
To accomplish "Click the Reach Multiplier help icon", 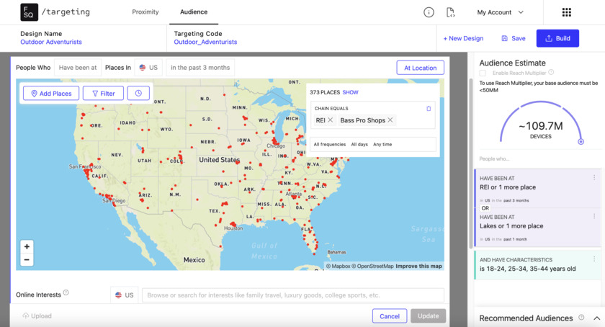I will click(x=551, y=72).
